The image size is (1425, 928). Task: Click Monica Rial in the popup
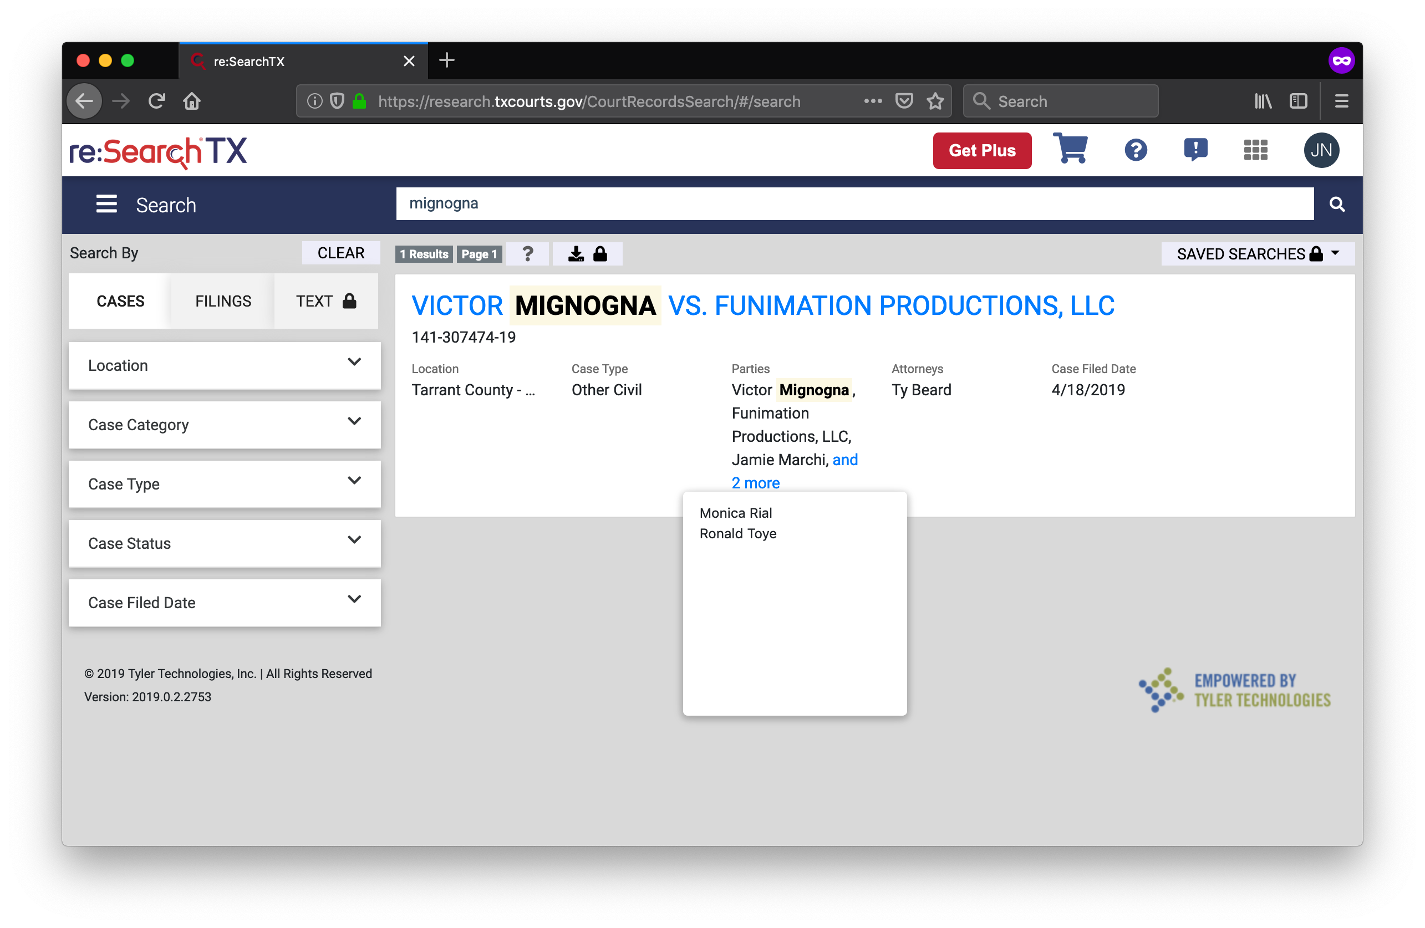pyautogui.click(x=736, y=513)
